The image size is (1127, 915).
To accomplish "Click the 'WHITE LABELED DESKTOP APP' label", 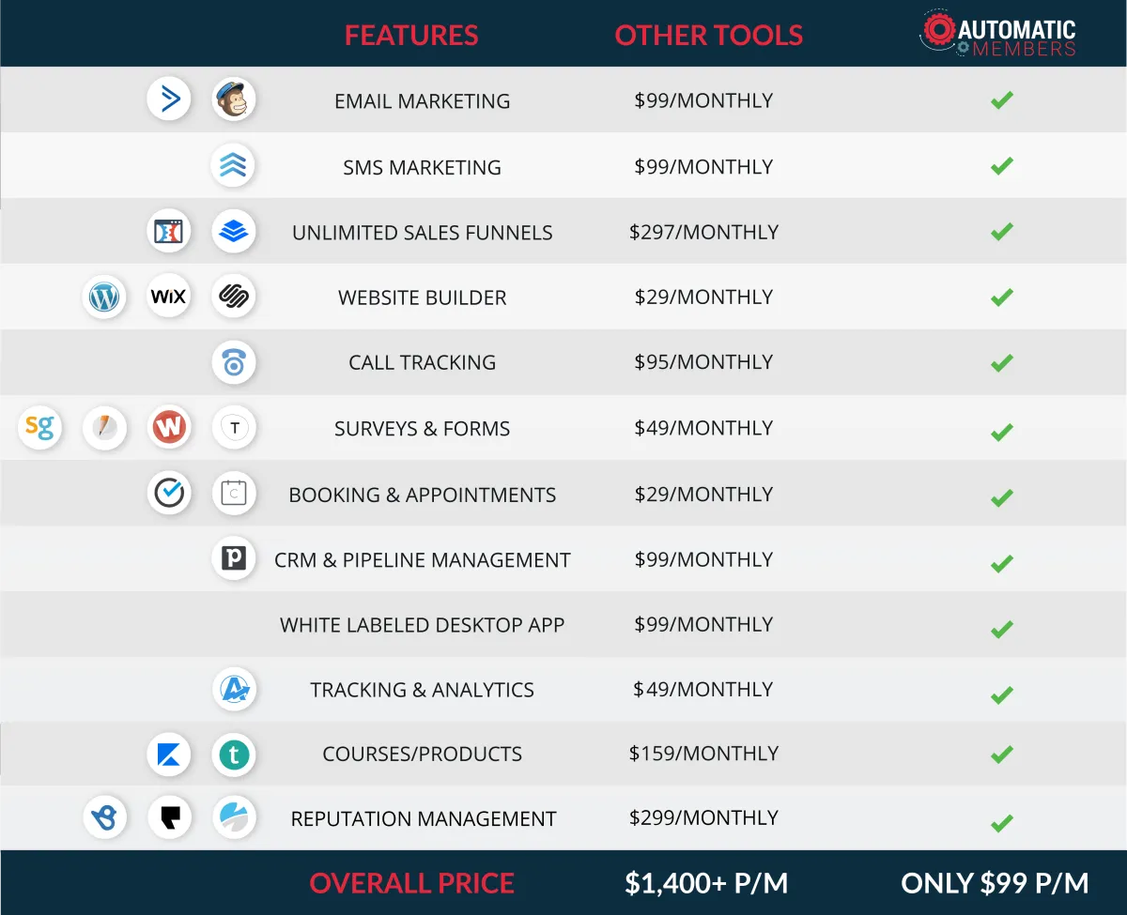I will click(423, 625).
